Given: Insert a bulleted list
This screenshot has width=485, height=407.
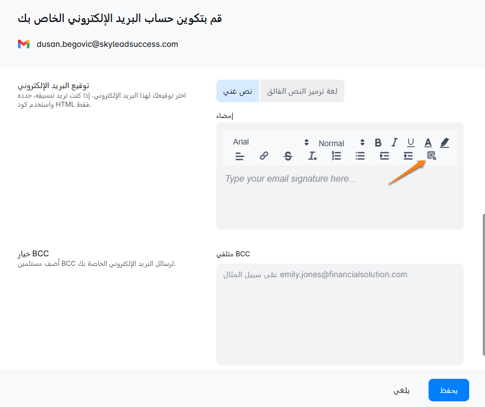Looking at the screenshot, I should click(360, 156).
